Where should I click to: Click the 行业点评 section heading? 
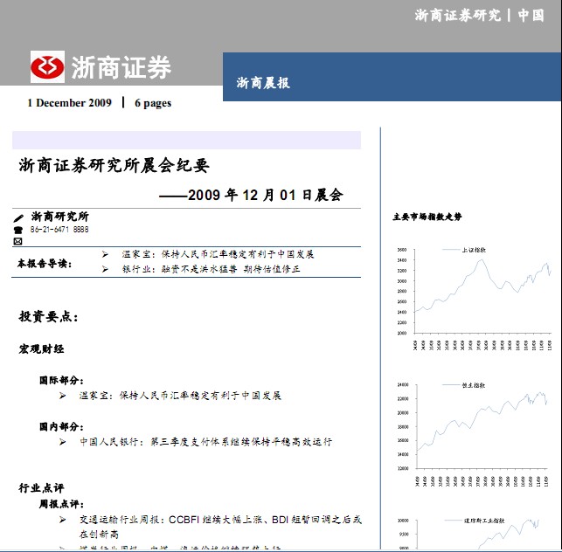coord(42,486)
